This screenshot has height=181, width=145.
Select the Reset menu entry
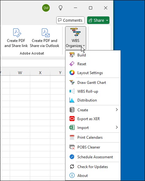pos(93,64)
